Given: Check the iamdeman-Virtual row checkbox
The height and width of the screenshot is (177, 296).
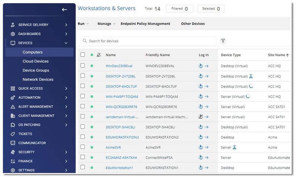Looking at the screenshot, I should (83, 116).
